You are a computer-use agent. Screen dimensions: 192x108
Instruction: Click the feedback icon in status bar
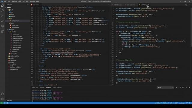pyautogui.click(x=187, y=103)
